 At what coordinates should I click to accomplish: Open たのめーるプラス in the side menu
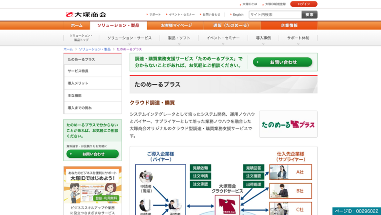(x=92, y=59)
